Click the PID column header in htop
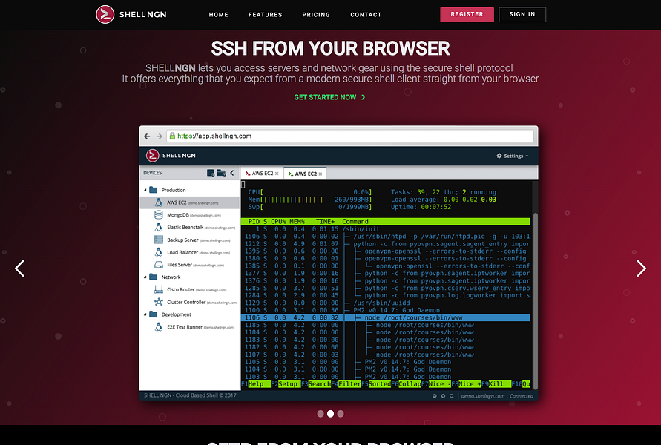The width and height of the screenshot is (661, 445). click(x=254, y=222)
